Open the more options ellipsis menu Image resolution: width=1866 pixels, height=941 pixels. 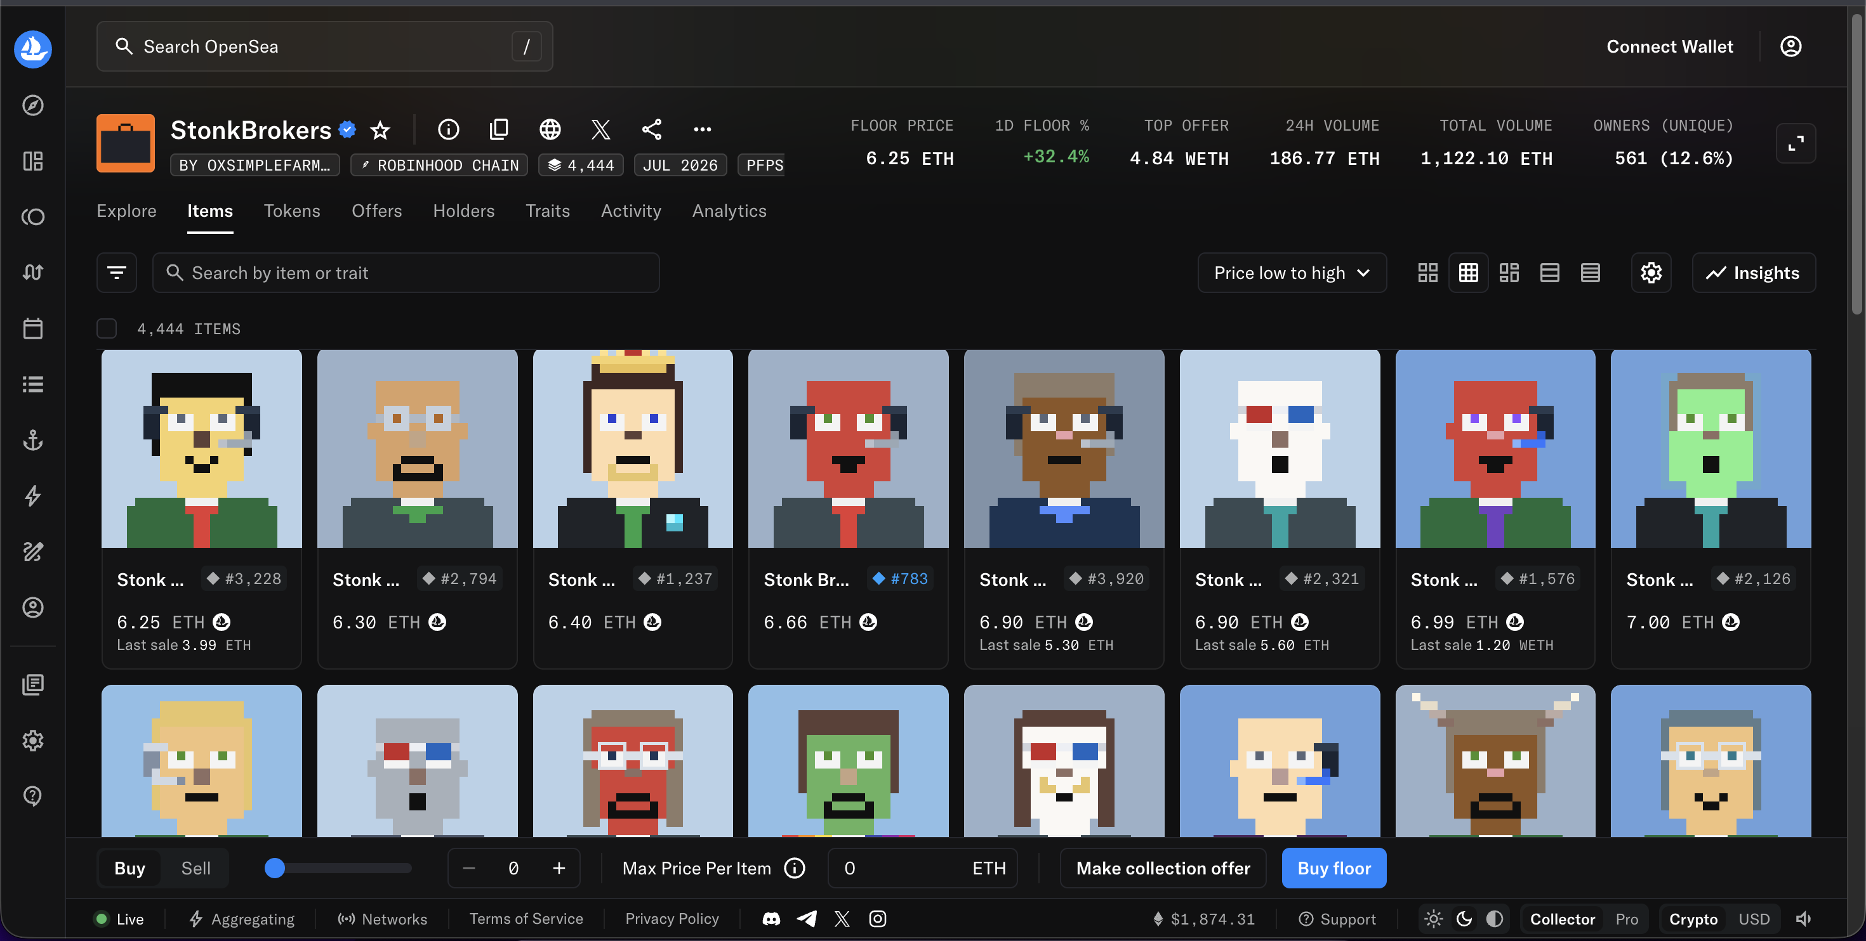(x=702, y=129)
